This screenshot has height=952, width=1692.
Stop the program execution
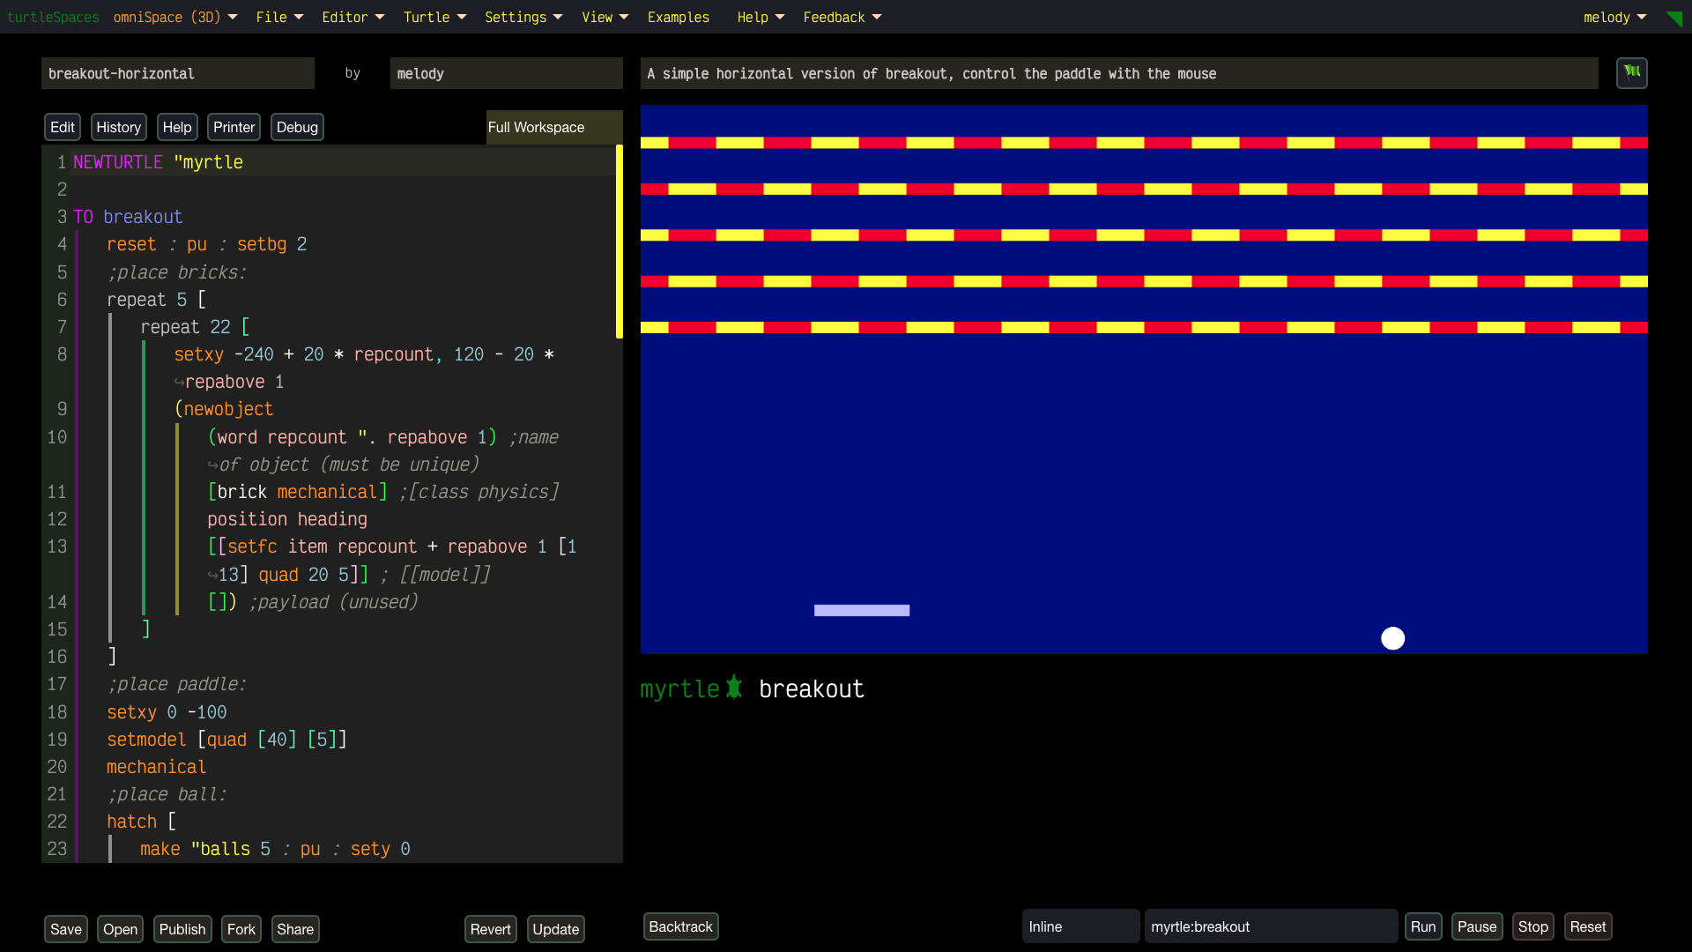[1532, 926]
